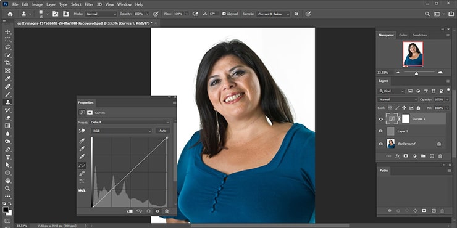Select the Eraser tool
The width and height of the screenshot is (457, 228).
coord(7,118)
